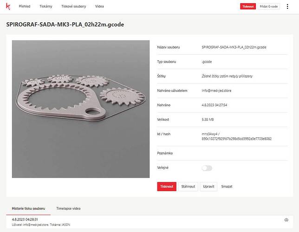Click the Přidat G-code button

[269, 6]
